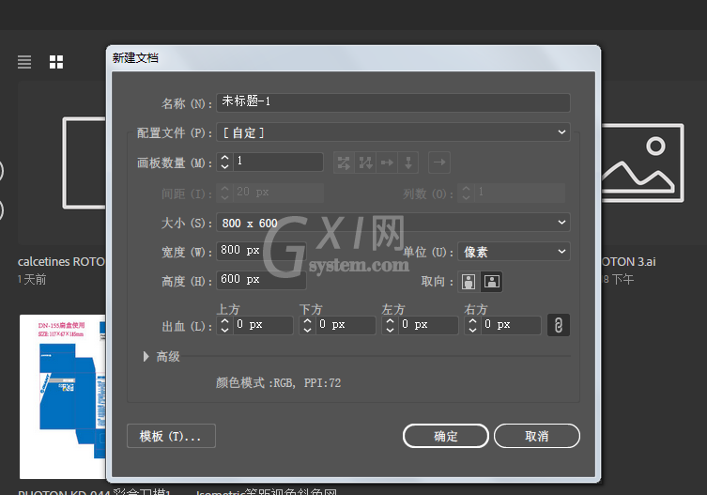The image size is (707, 495).
Task: Adjust the 右方 right bleed stepper
Action: [x=472, y=325]
